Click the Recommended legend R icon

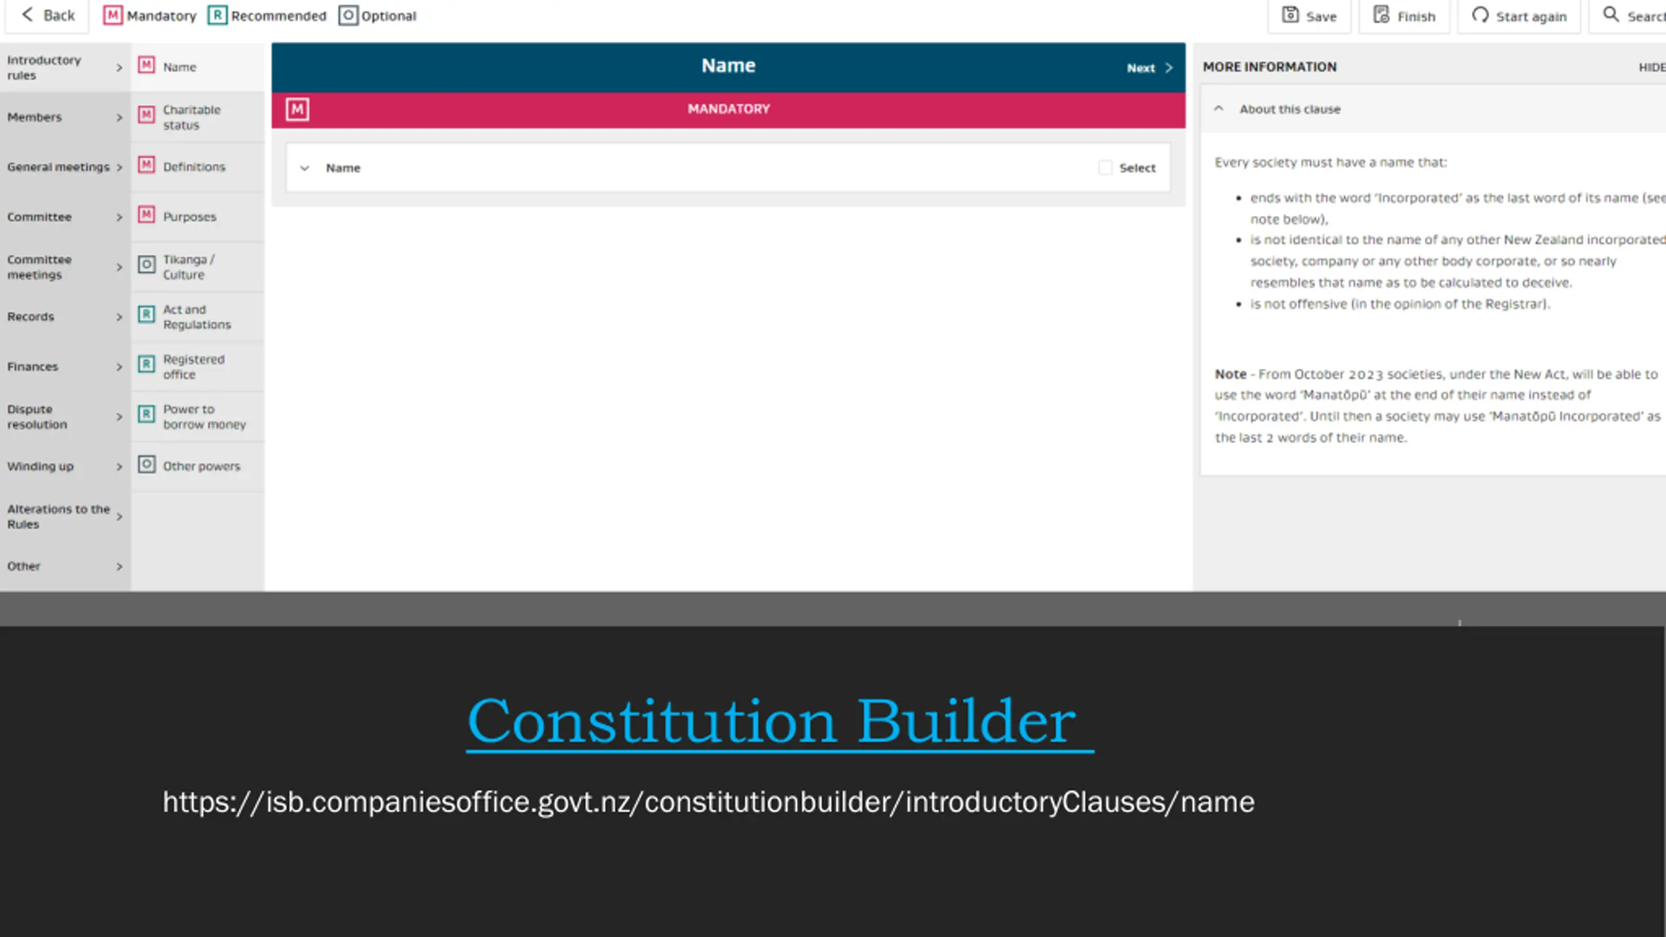pyautogui.click(x=217, y=16)
